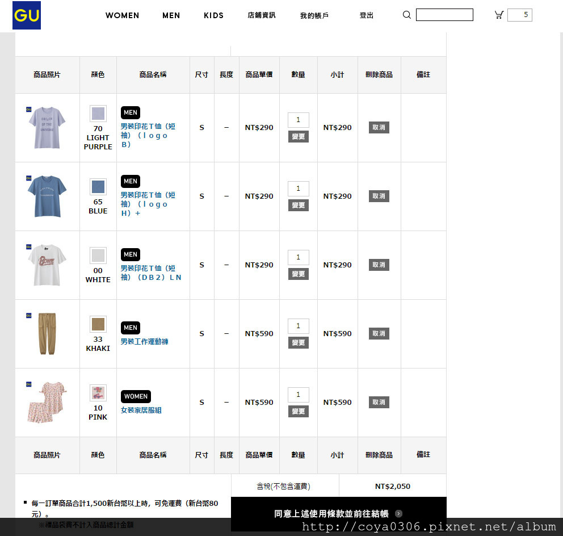Click the Light Purple color swatch
The image size is (563, 536).
click(x=98, y=114)
